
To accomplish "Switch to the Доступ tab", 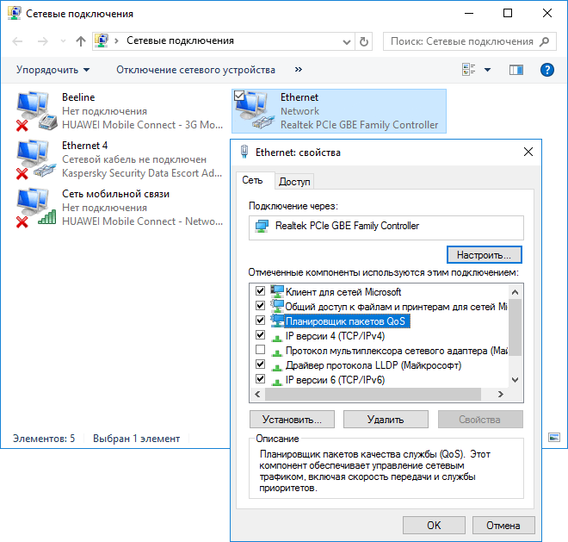I will [x=294, y=181].
